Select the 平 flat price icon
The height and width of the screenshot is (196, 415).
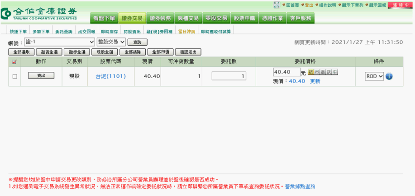click(x=334, y=72)
